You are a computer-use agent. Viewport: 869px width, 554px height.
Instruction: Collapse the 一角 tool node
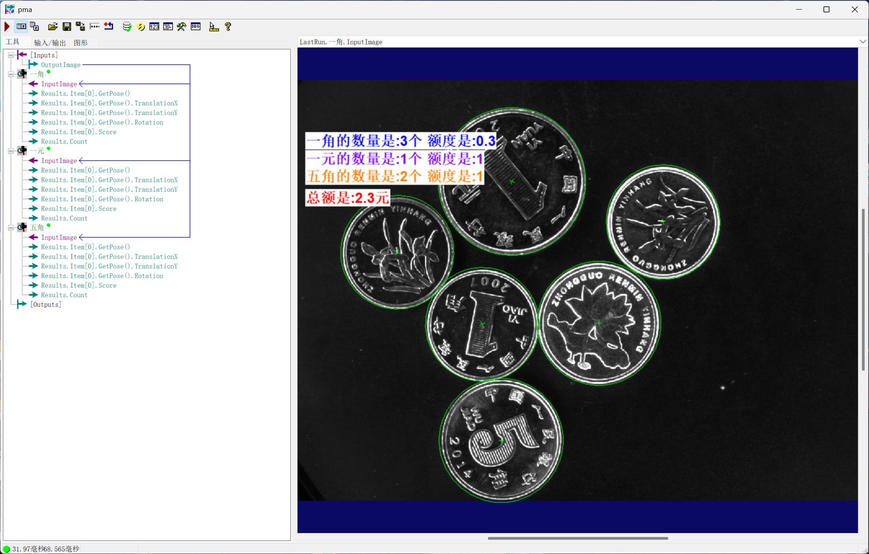coord(11,74)
